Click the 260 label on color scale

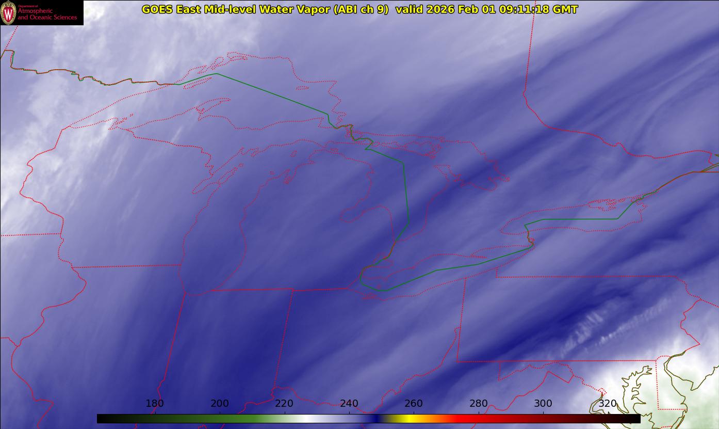pyautogui.click(x=414, y=404)
